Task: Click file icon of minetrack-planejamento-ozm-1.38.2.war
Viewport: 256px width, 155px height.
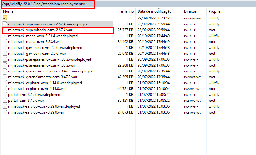Action: click(5, 65)
